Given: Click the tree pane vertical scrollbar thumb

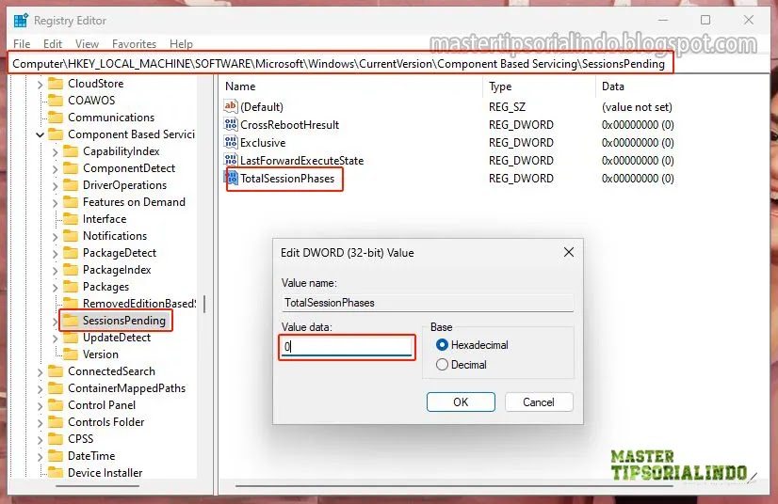Looking at the screenshot, I should point(204,304).
